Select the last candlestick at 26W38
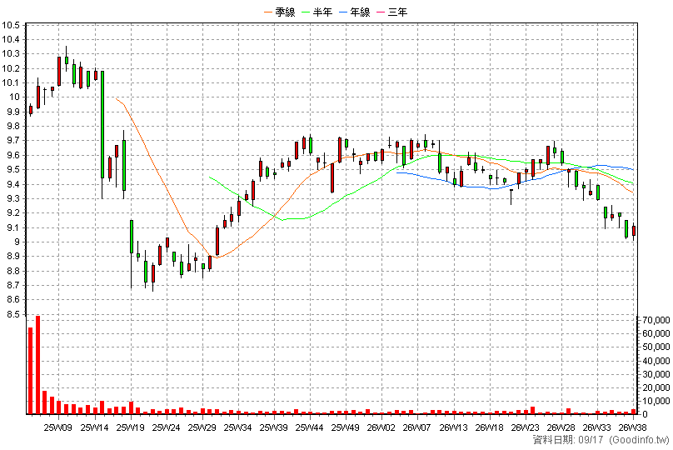 point(634,231)
